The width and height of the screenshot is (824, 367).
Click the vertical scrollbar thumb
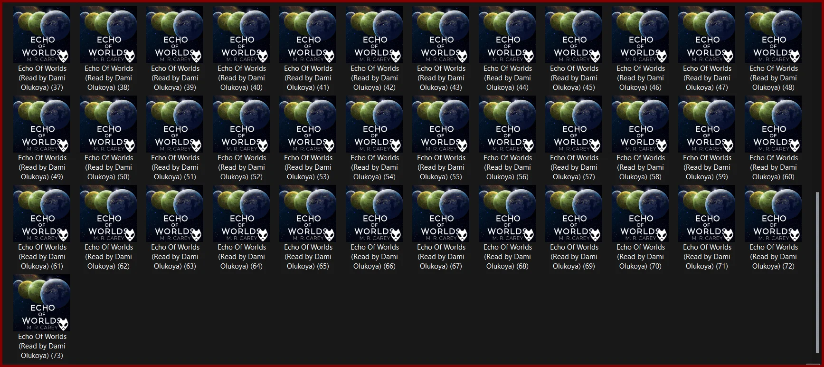click(x=817, y=273)
